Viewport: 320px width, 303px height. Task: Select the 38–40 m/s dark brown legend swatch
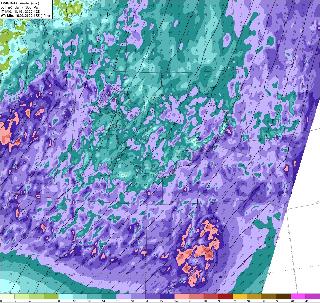(x=284, y=297)
